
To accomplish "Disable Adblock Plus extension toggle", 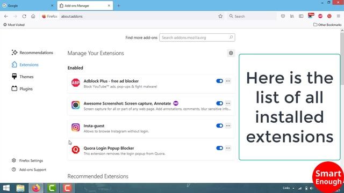I will (219, 81).
